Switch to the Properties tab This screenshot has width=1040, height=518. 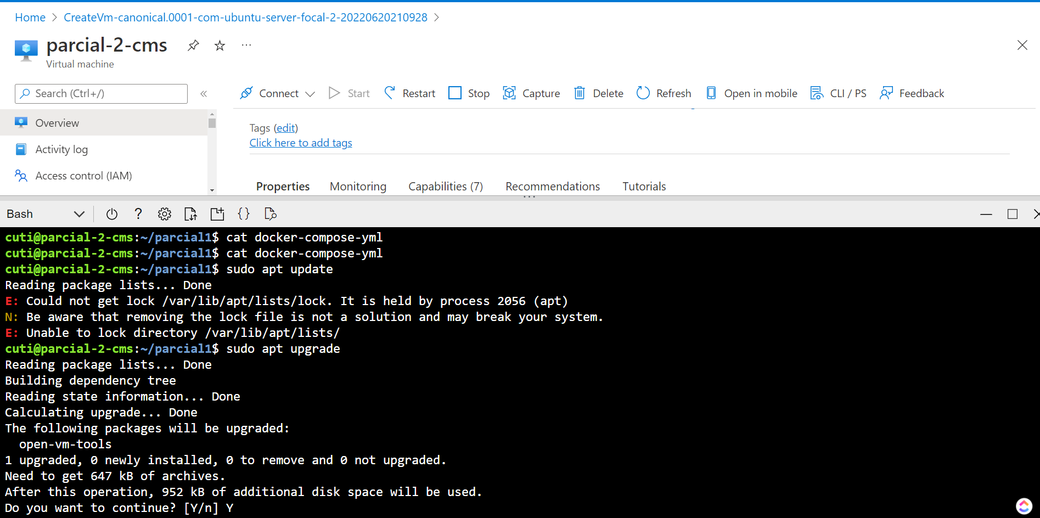point(283,187)
